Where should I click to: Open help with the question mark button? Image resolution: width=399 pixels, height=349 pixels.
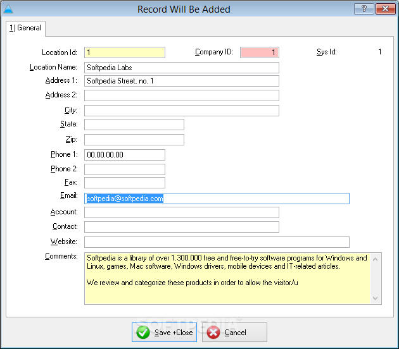click(x=364, y=9)
